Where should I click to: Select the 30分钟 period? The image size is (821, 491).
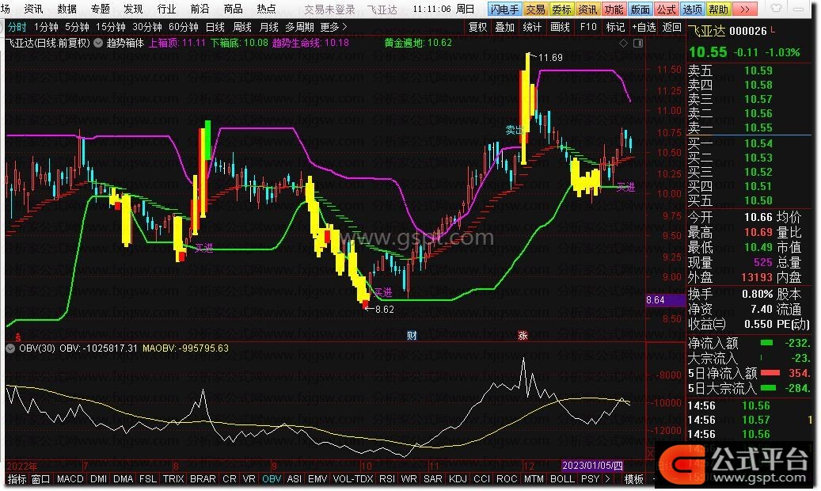tap(147, 27)
